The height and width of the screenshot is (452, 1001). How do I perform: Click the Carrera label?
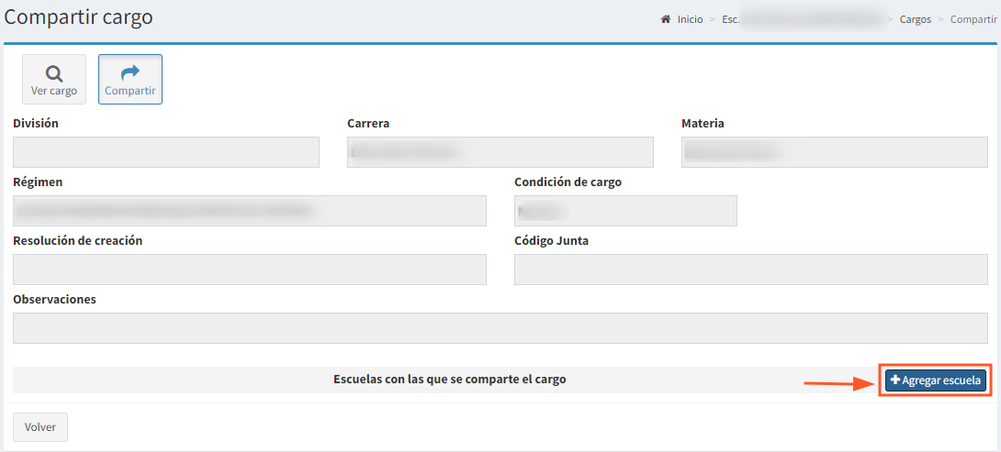[x=368, y=124]
